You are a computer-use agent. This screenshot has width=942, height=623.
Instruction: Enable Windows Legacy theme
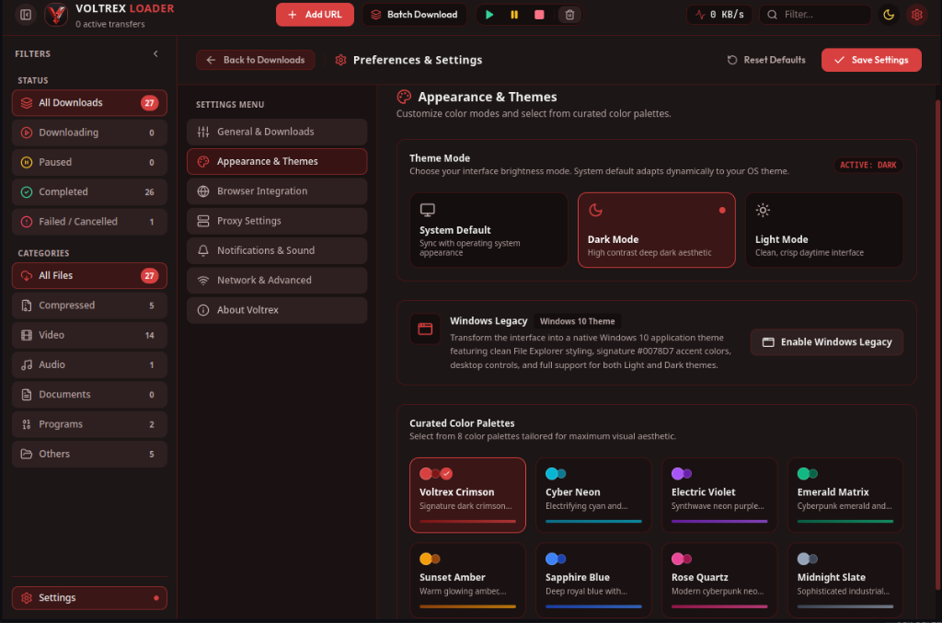(x=827, y=341)
